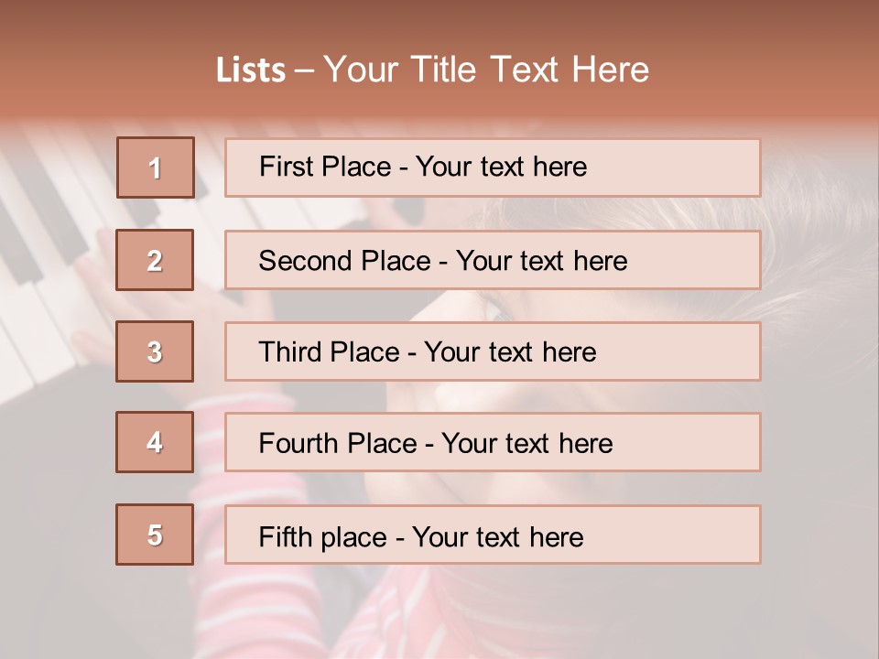Click the child's hair in background photo
Screen dimensions: 879x659
tap(815, 265)
